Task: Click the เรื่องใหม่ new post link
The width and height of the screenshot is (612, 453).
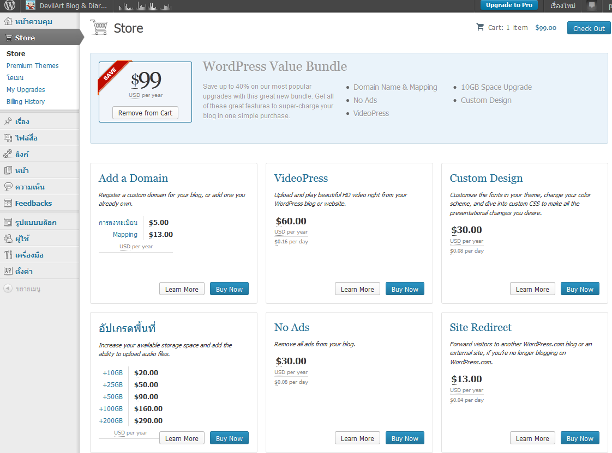Action: [563, 5]
